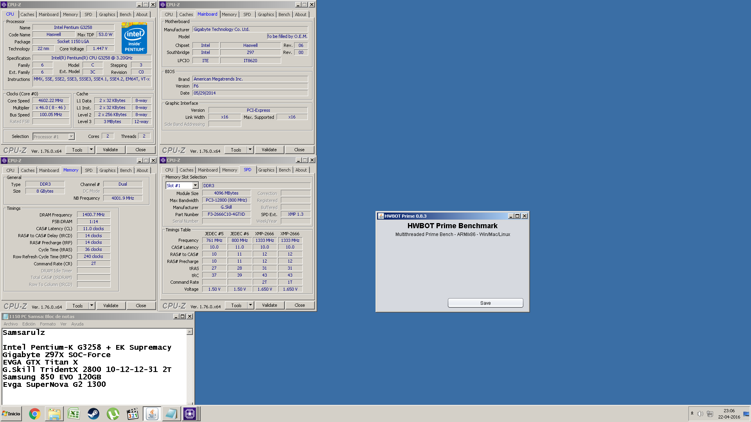
Task: Click the multiplier value x 46.0 ( 8 - 46 )
Action: click(51, 108)
